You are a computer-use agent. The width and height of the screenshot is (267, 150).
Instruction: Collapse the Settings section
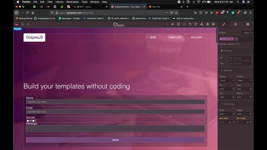point(235,51)
